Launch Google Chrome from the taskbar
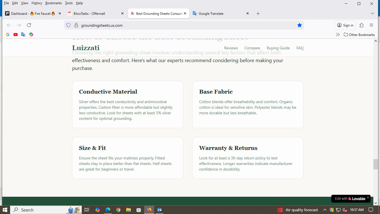The height and width of the screenshot is (214, 380). pyautogui.click(x=118, y=210)
